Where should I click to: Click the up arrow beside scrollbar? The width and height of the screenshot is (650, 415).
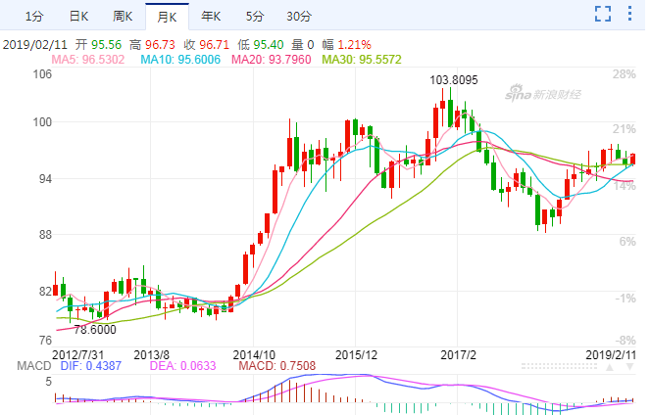pyautogui.click(x=610, y=367)
